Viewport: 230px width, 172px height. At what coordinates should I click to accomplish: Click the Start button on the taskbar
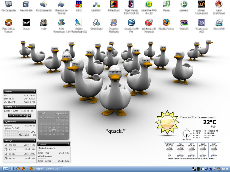coord(5,169)
